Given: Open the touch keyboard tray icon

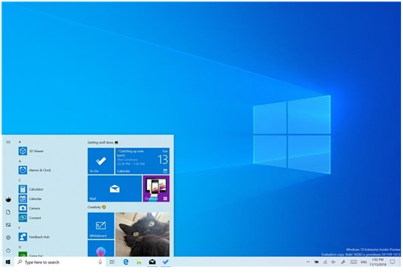Looking at the screenshot, I should tap(354, 262).
